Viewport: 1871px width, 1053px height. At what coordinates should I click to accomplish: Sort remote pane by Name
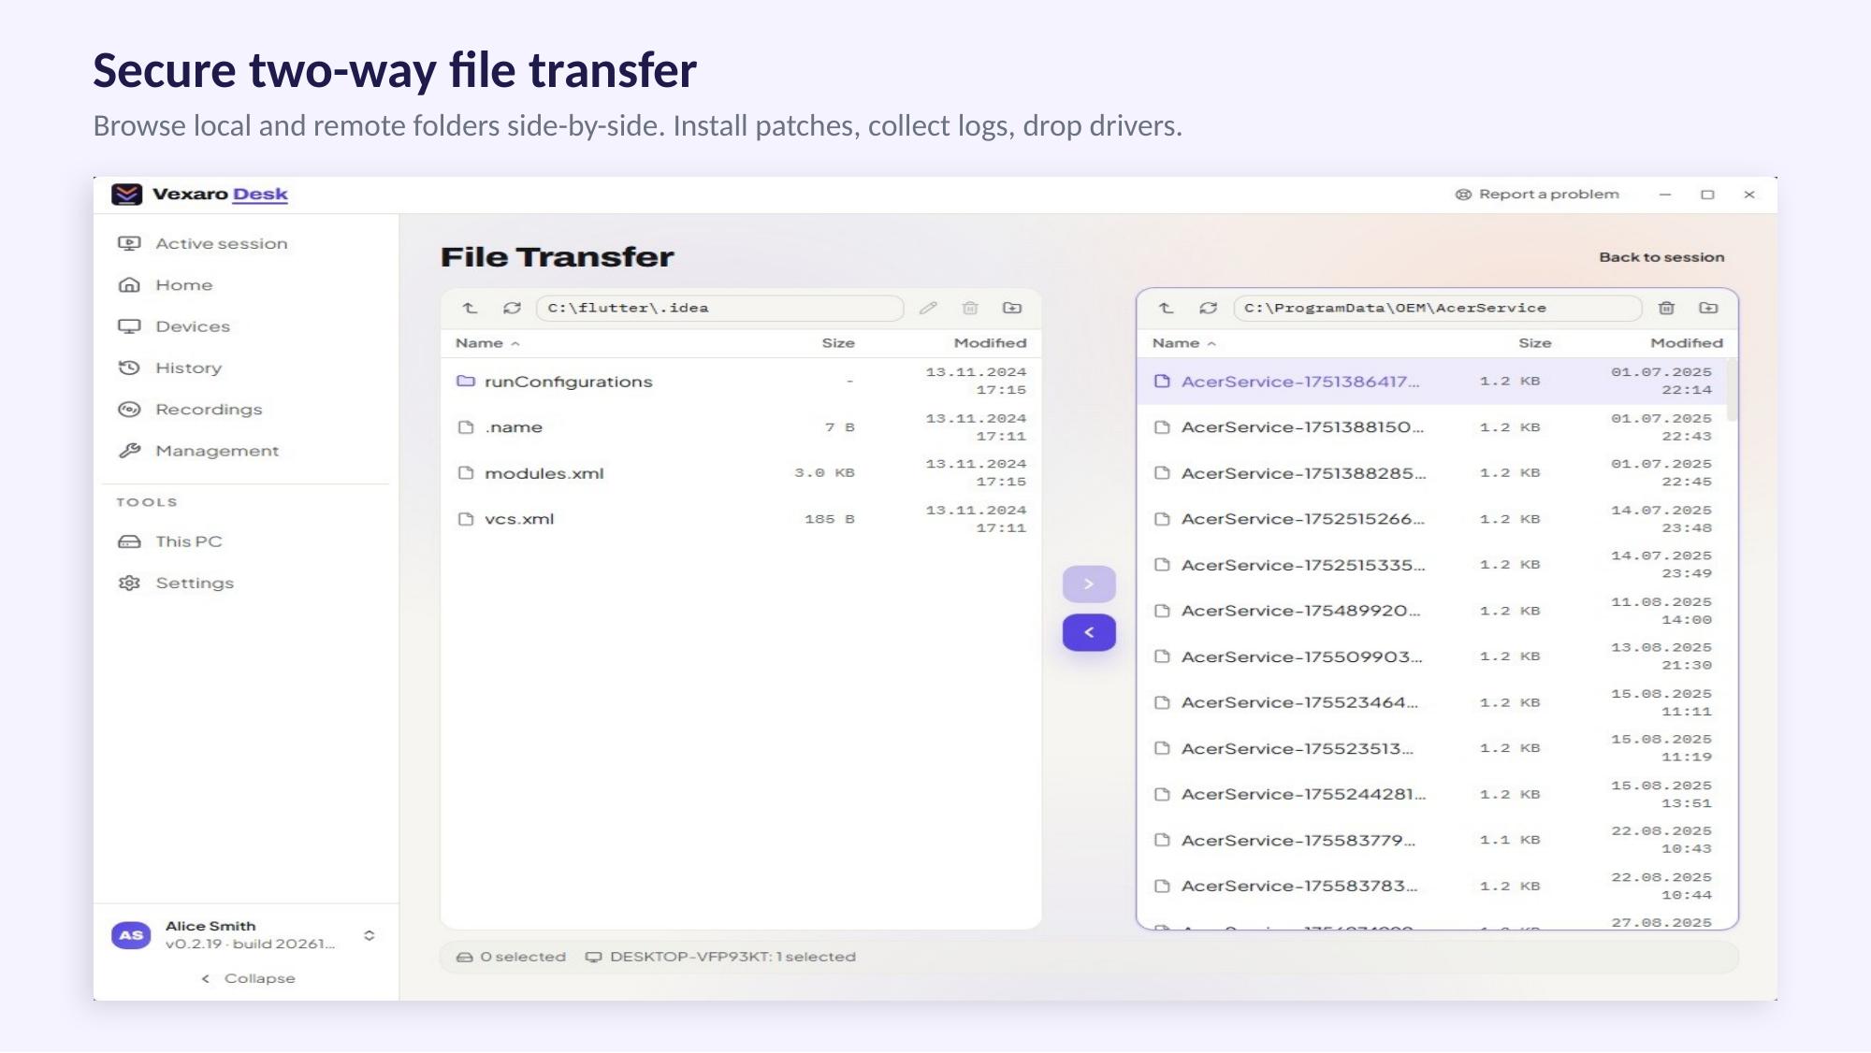point(1183,343)
